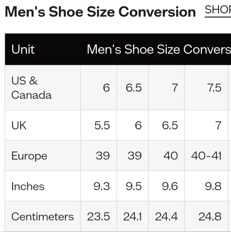Click the Europe 40 cell
The height and width of the screenshot is (232, 231).
pos(166,156)
